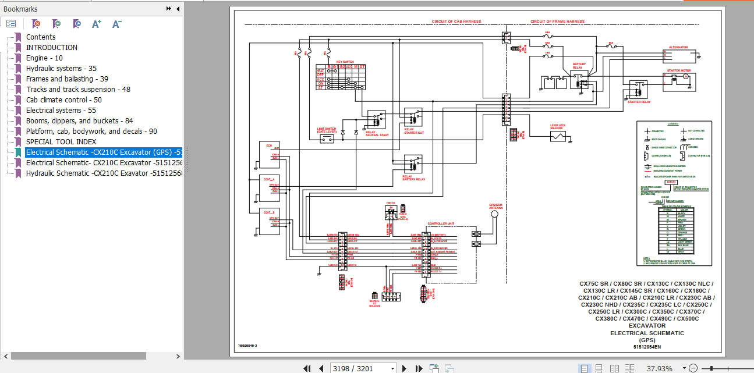The width and height of the screenshot is (754, 373).
Task: Click the ALTERNATOR label in schematic
Action: click(678, 47)
